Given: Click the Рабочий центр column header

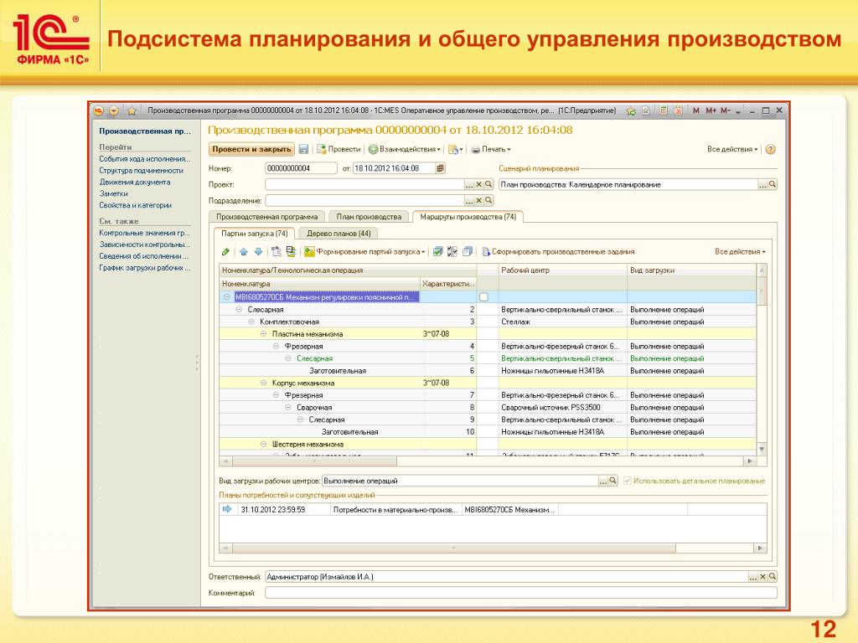Looking at the screenshot, I should (562, 270).
